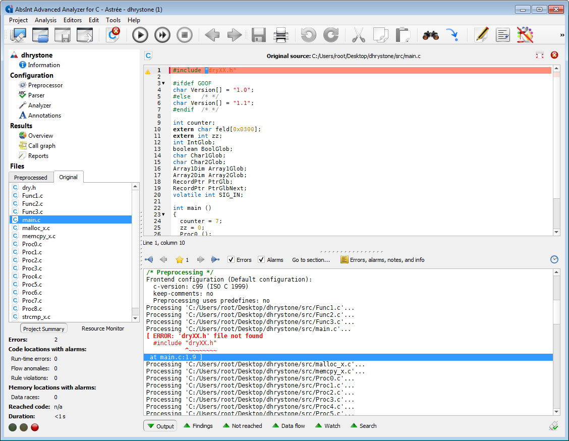Open Parser configuration

click(x=32, y=95)
